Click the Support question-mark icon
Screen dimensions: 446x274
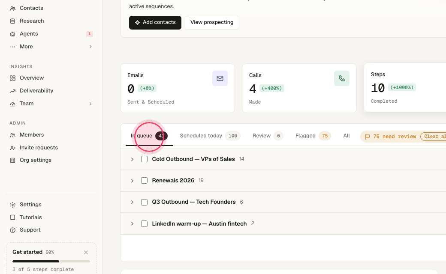pyautogui.click(x=12, y=230)
